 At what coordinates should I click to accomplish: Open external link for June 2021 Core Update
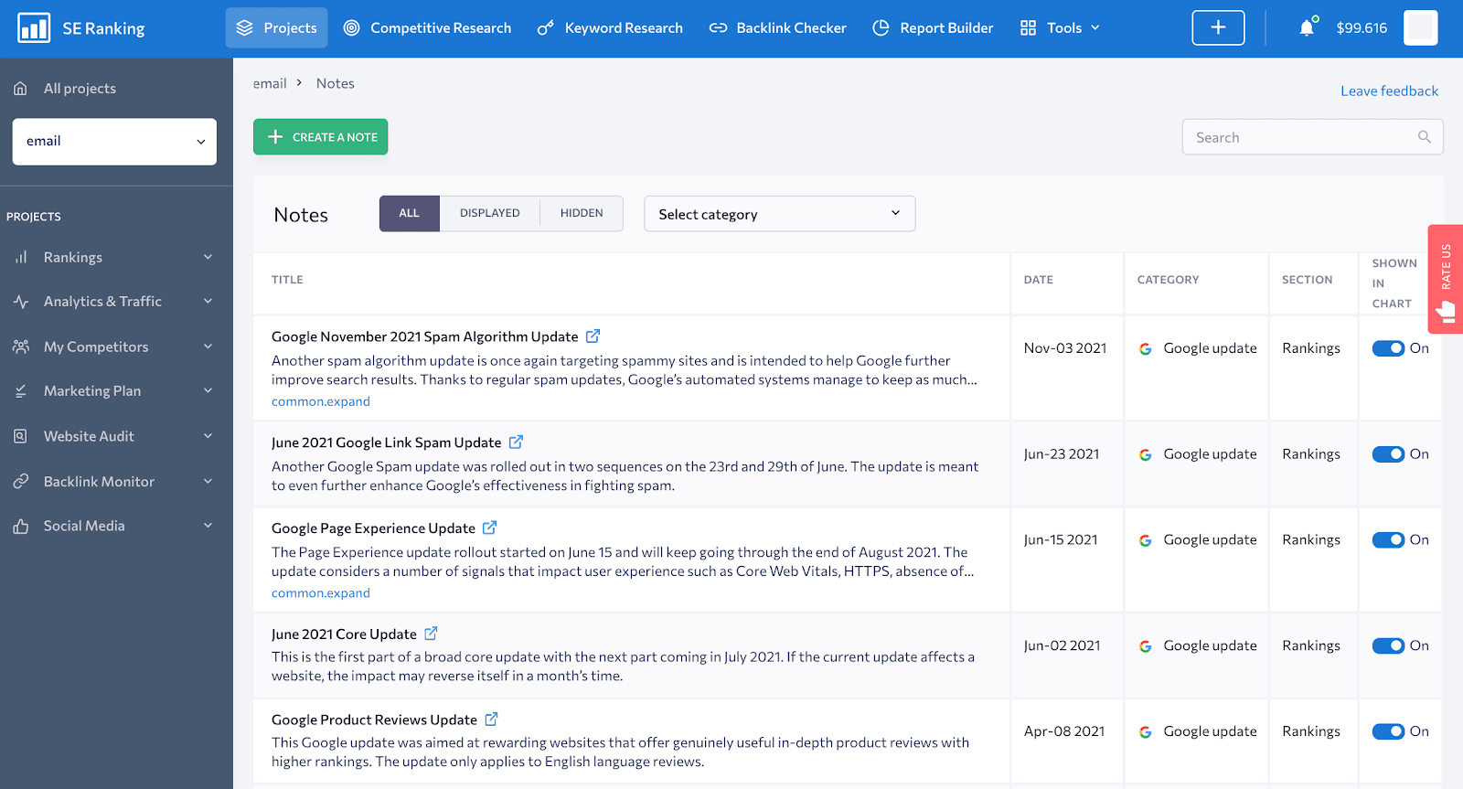click(x=431, y=634)
